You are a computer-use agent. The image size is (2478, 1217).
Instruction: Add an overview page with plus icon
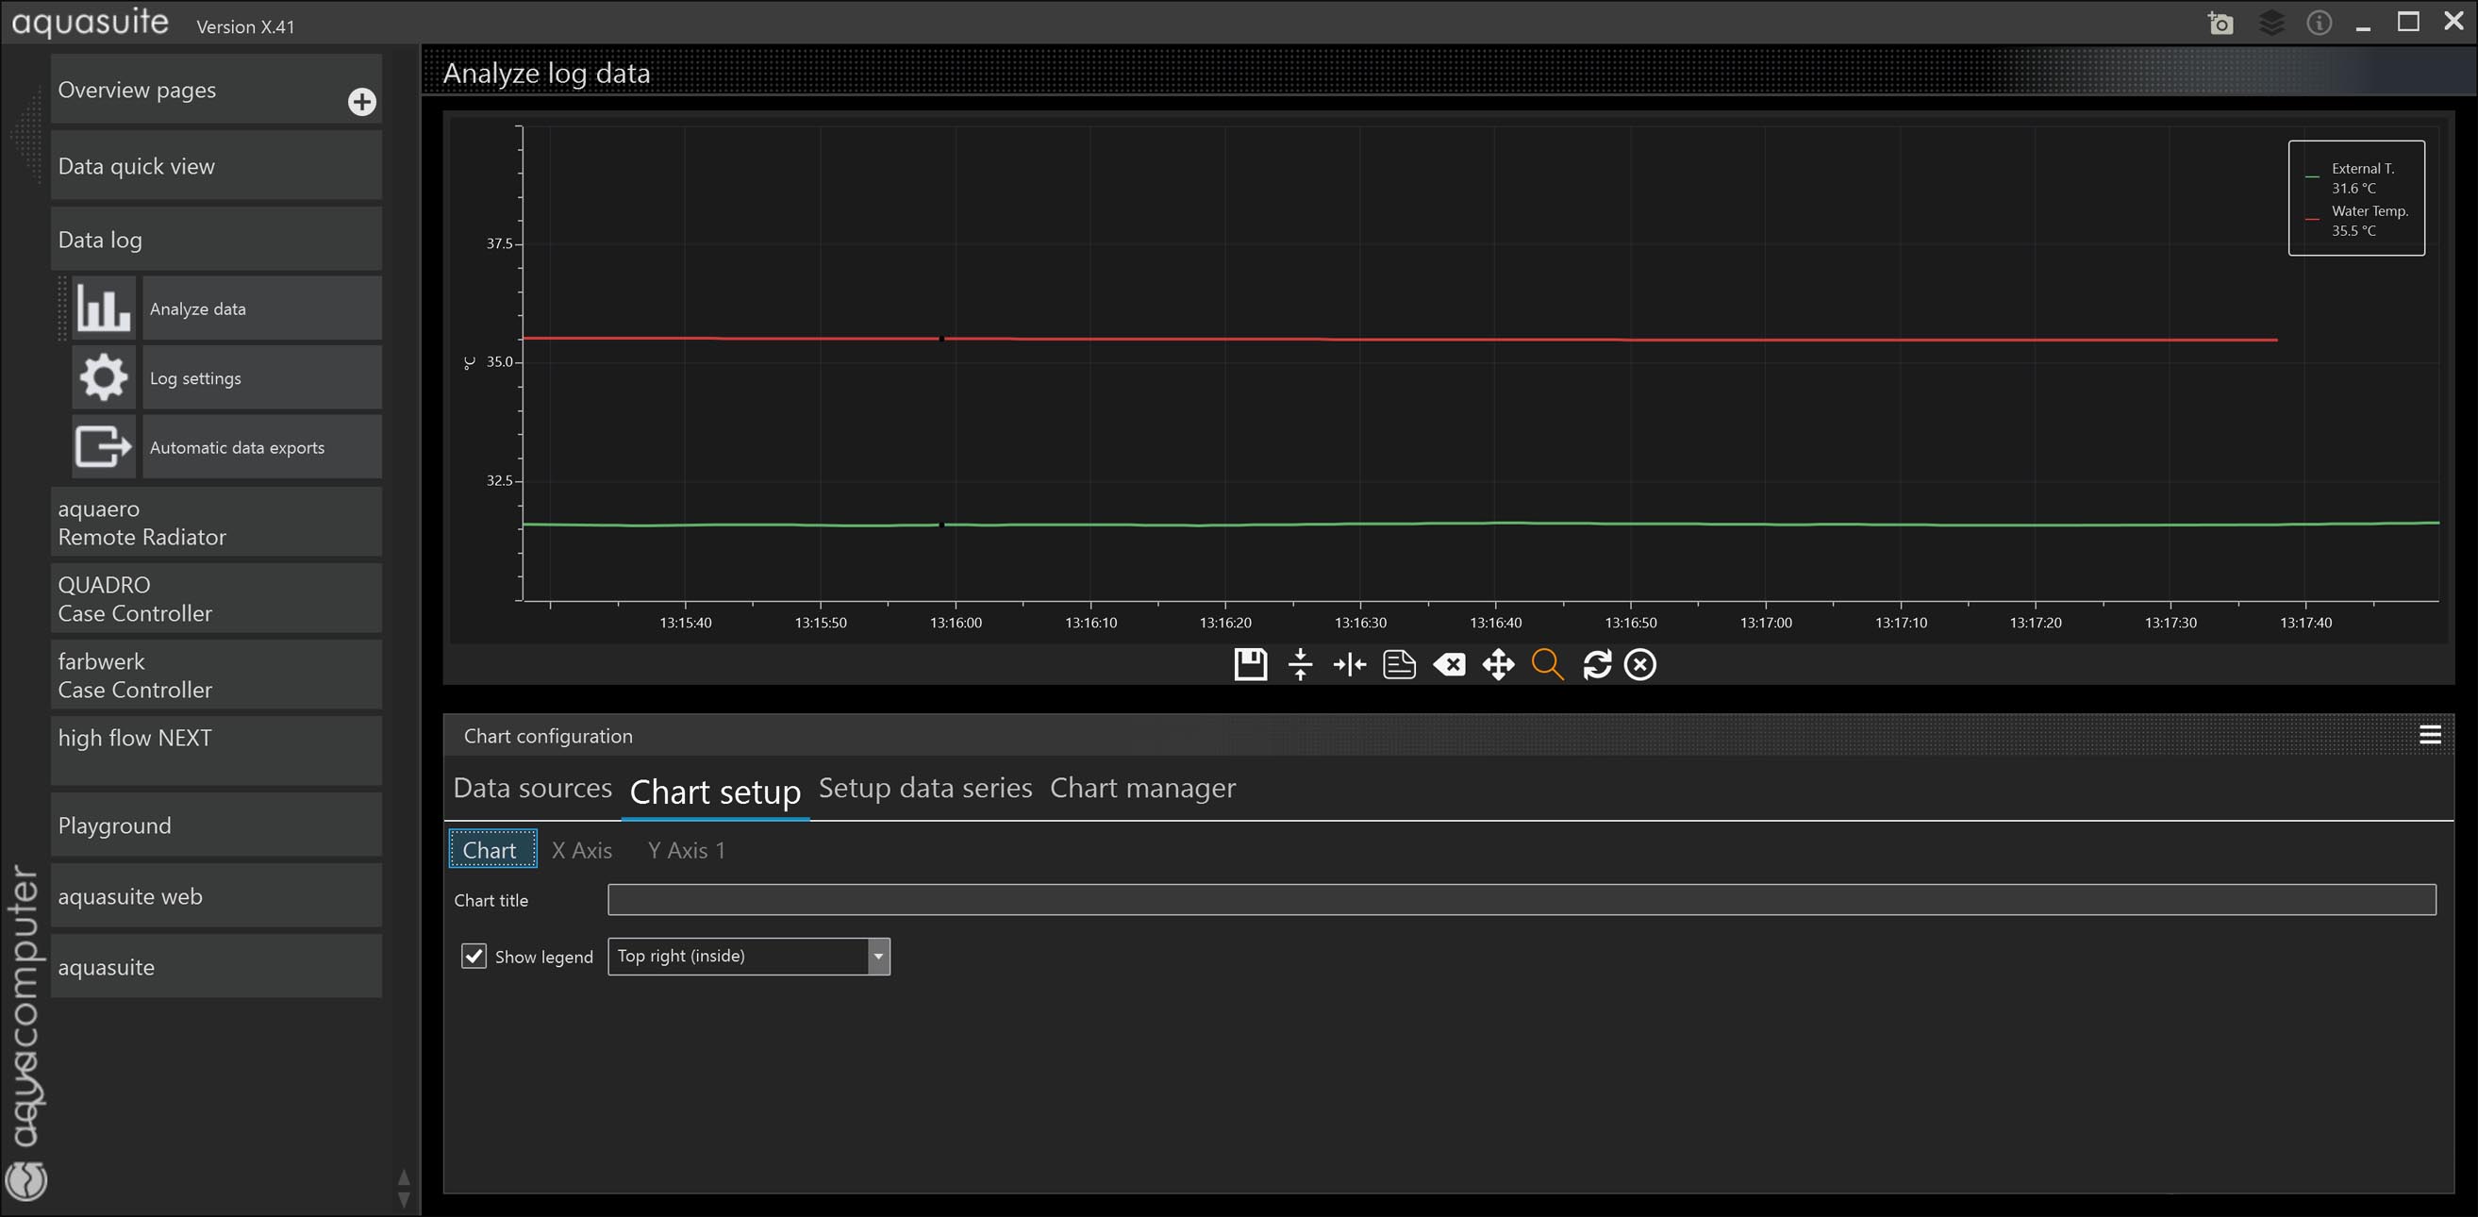361,102
